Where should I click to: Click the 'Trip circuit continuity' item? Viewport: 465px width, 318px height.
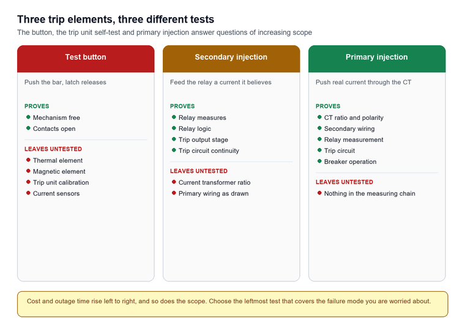coord(209,150)
